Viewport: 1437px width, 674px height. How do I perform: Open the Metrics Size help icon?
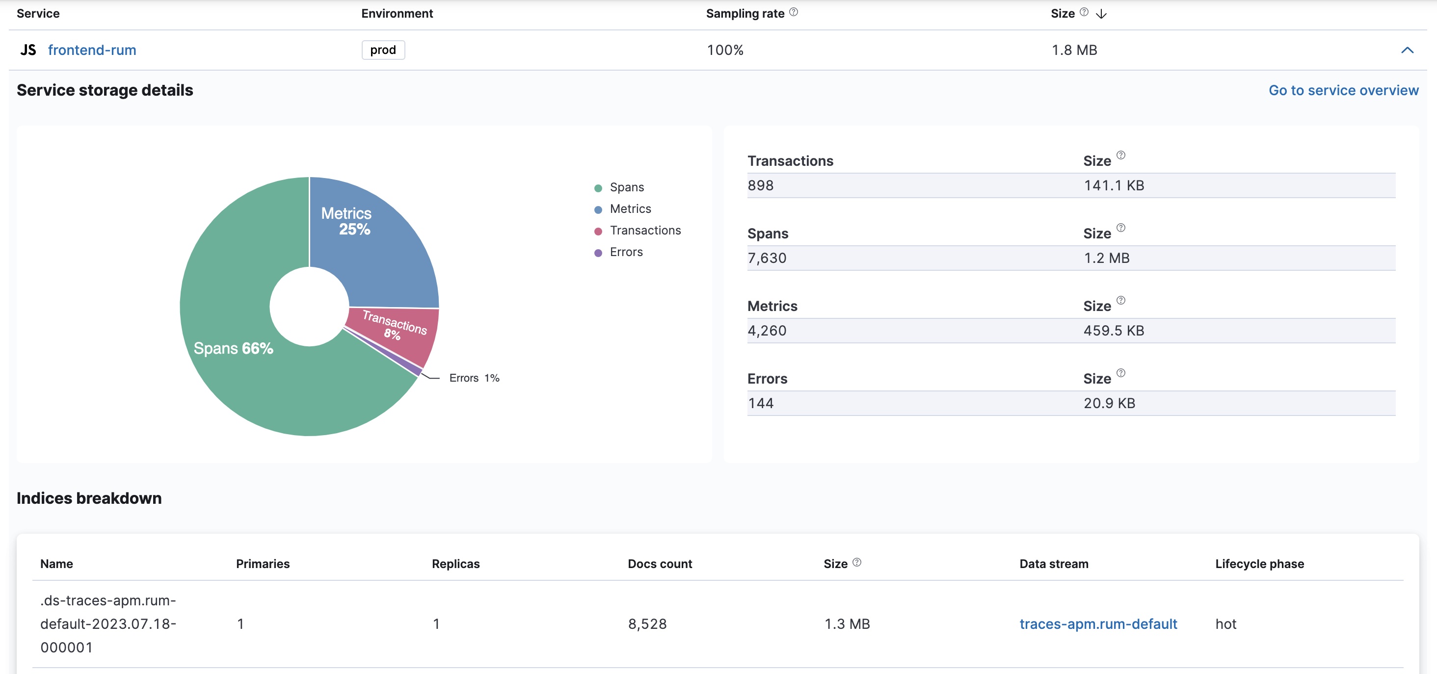click(x=1121, y=301)
